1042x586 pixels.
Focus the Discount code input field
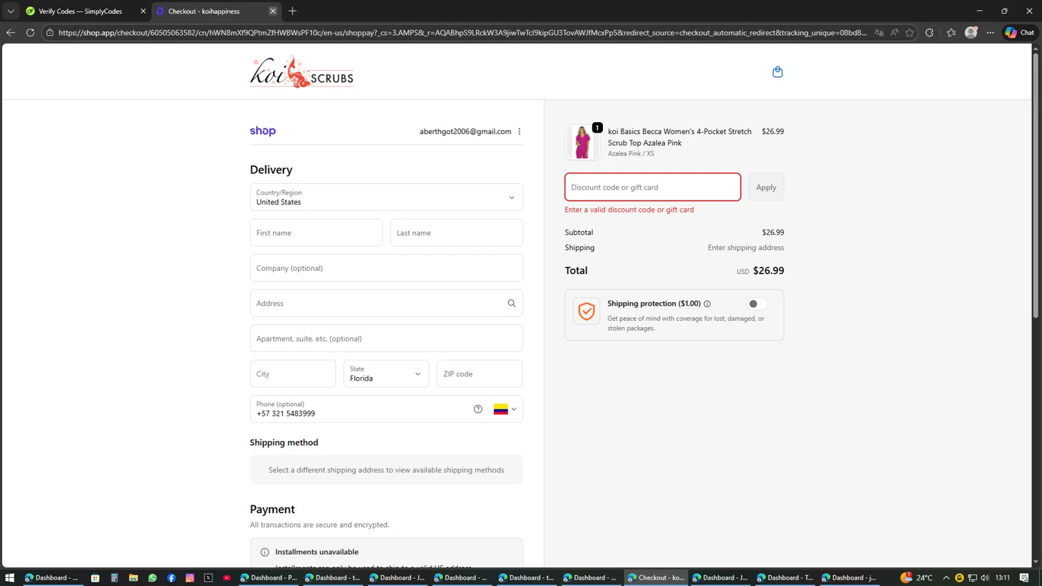pyautogui.click(x=652, y=187)
